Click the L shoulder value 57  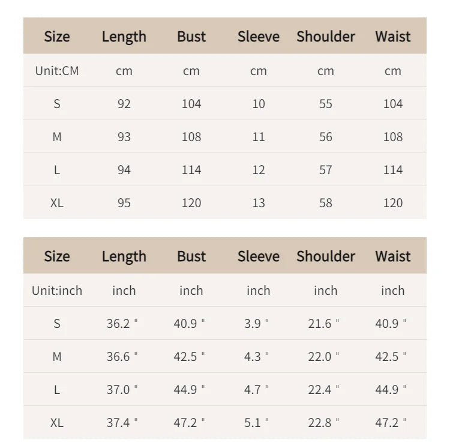[326, 170]
